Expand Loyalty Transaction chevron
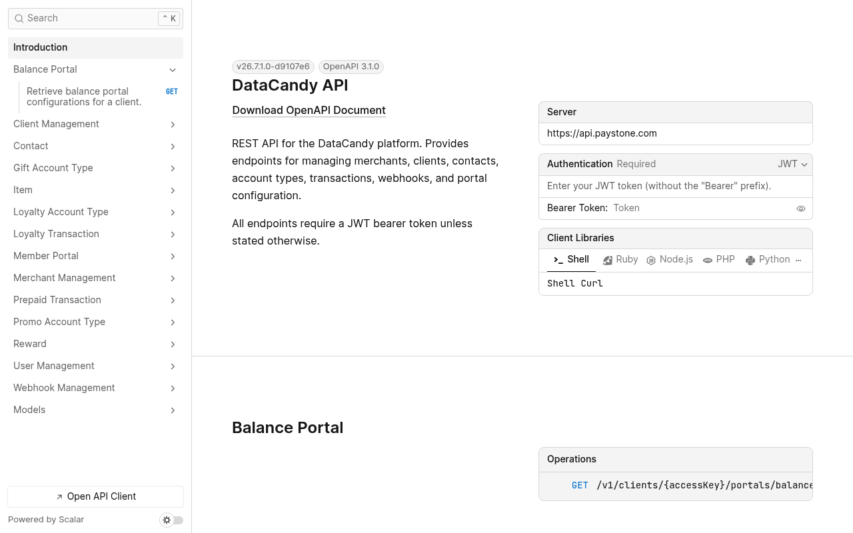The height and width of the screenshot is (533, 853). (173, 235)
